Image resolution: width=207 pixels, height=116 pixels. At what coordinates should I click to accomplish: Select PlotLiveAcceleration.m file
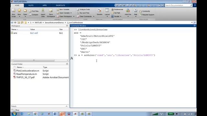click(x=28, y=71)
